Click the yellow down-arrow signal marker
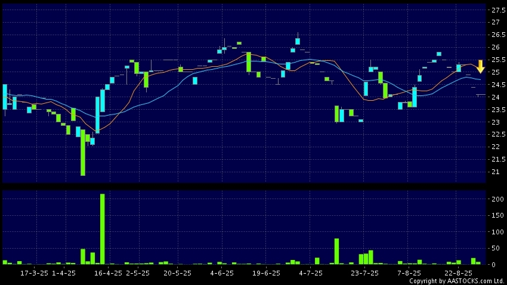Image resolution: width=507 pixels, height=285 pixels. 481,67
